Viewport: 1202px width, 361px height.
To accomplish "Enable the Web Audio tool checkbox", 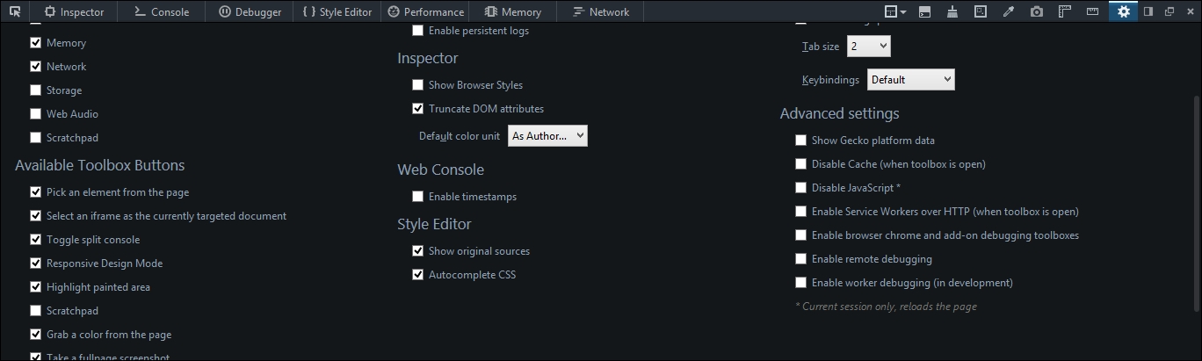I will pos(35,113).
